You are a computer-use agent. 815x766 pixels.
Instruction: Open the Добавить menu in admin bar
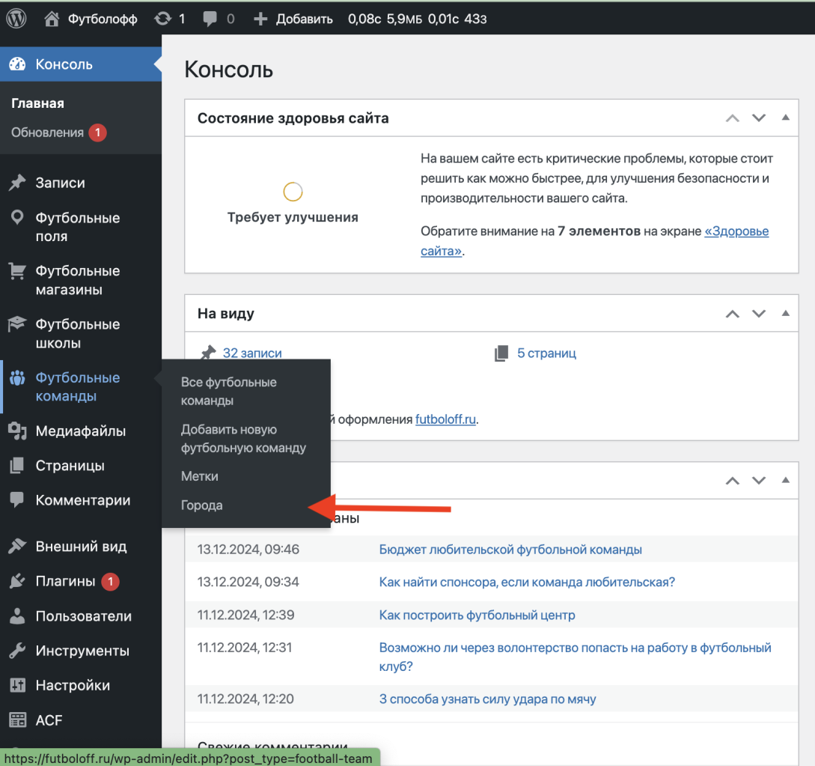304,19
